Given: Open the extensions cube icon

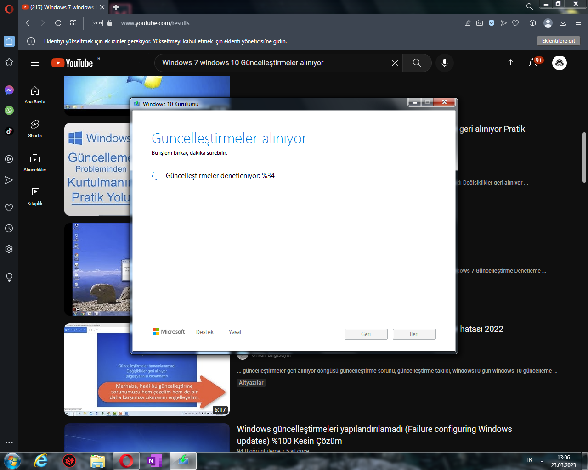Looking at the screenshot, I should point(533,23).
